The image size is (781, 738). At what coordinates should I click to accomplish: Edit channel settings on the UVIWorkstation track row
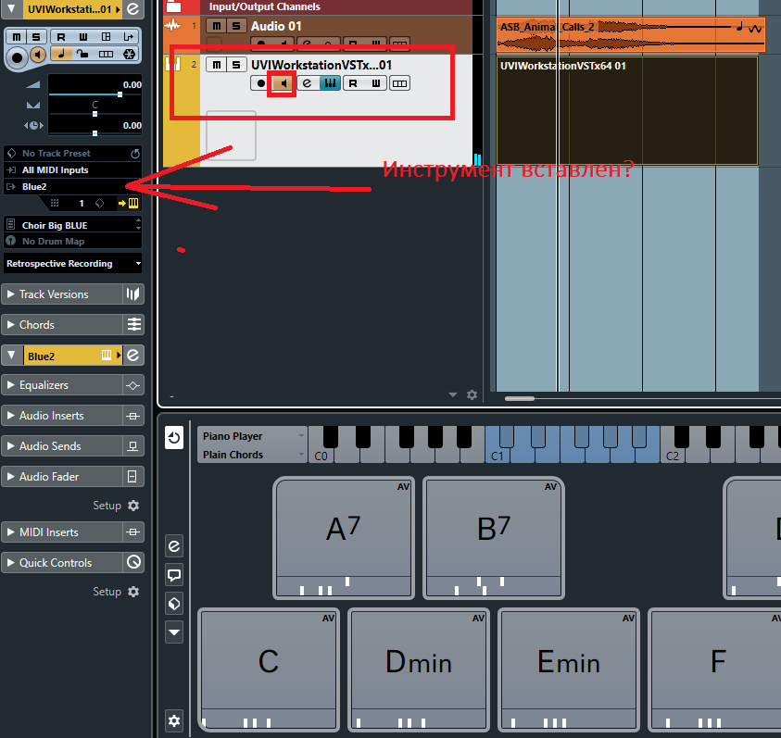tap(307, 83)
